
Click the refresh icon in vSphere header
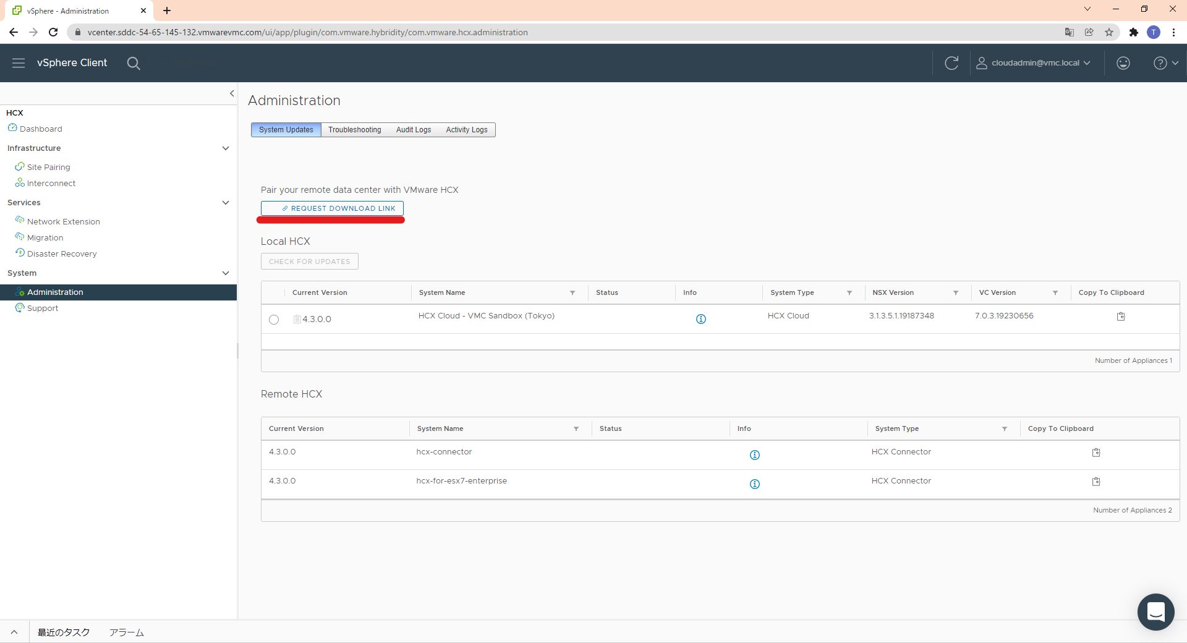pos(951,63)
